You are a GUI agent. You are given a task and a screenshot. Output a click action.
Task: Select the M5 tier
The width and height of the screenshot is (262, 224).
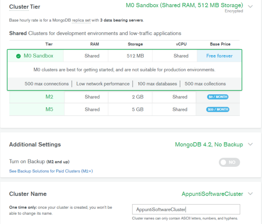[x=49, y=110]
